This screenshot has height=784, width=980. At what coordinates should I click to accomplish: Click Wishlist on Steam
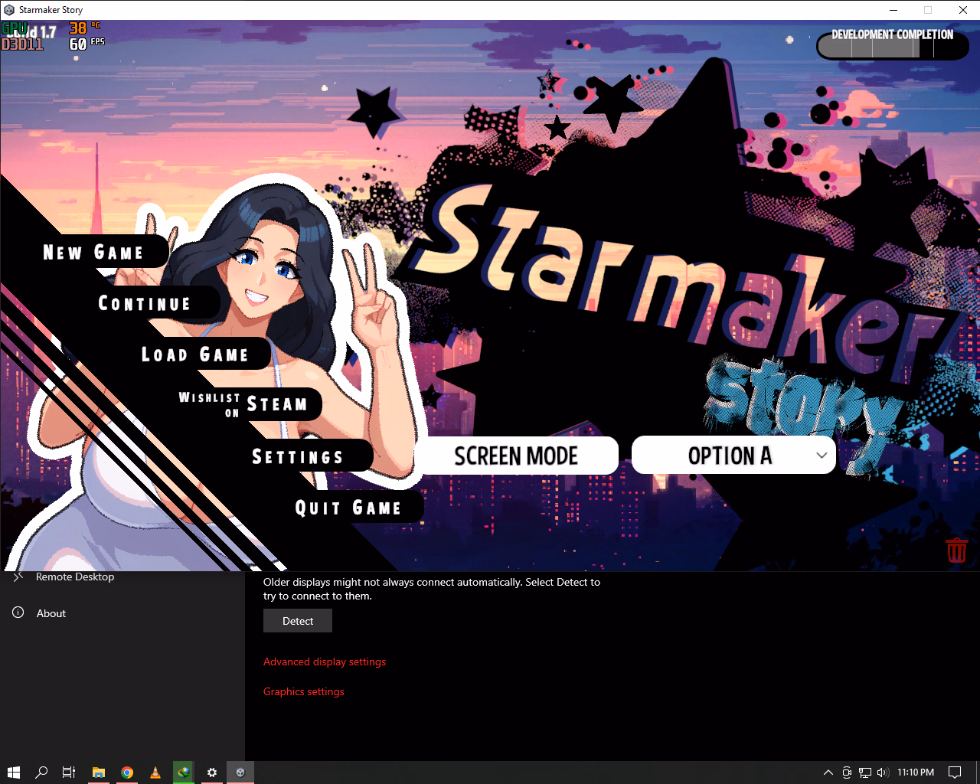coord(245,404)
